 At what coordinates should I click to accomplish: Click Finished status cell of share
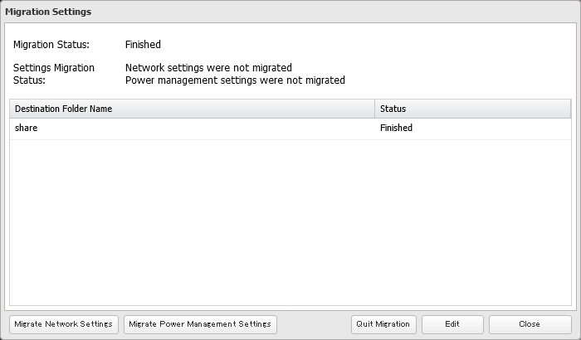(397, 129)
